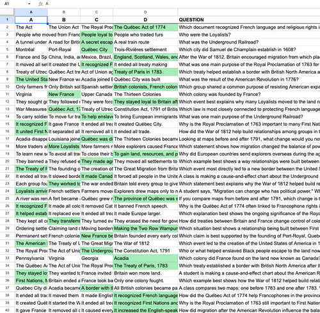Image resolution: width=320 pixels, height=313 pixels.
Task: Click cell 'It banned French speech.'
Action: [145, 206]
